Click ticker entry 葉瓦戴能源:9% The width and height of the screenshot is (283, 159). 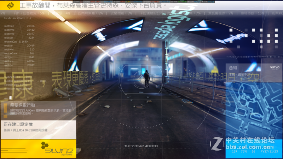(x=220, y=13)
